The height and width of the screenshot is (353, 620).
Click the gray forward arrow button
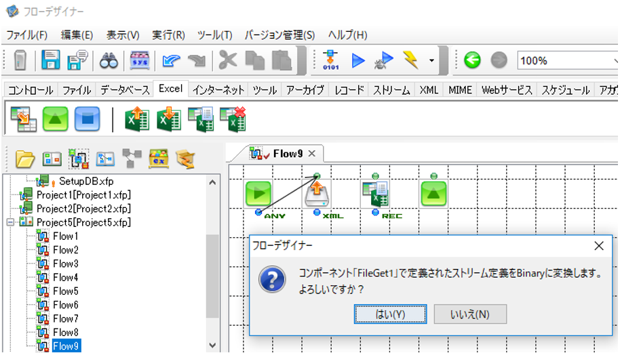point(499,60)
